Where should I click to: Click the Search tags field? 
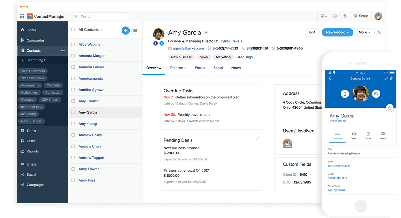pos(42,60)
